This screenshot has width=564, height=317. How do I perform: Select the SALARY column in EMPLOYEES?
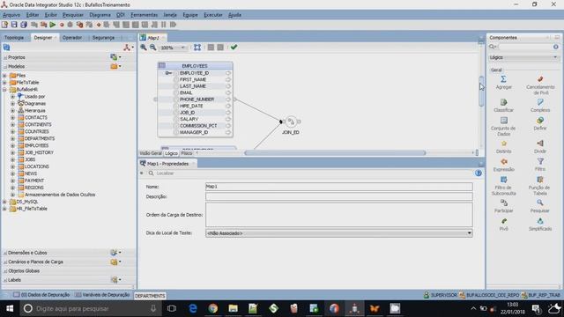coord(189,119)
